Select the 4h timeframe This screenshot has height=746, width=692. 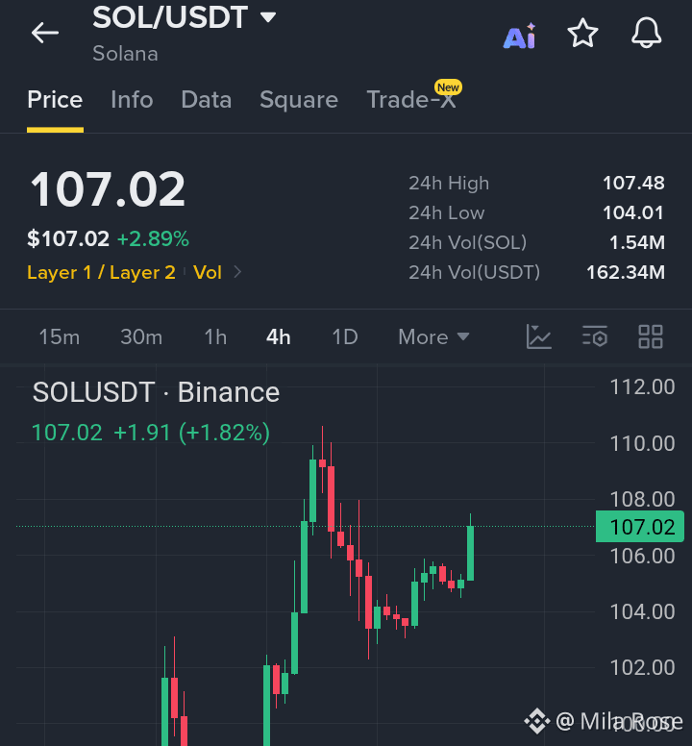(x=278, y=337)
